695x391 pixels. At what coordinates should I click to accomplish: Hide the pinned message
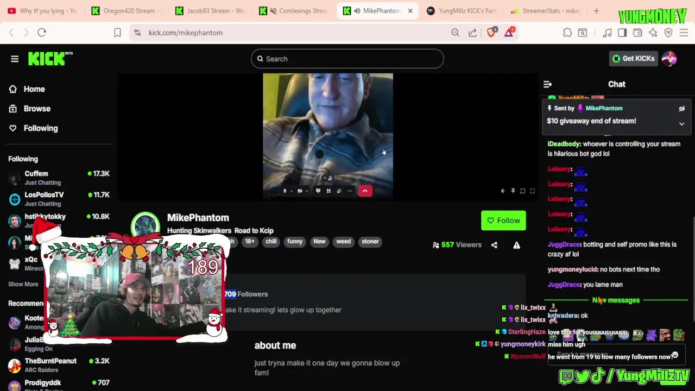coord(681,109)
